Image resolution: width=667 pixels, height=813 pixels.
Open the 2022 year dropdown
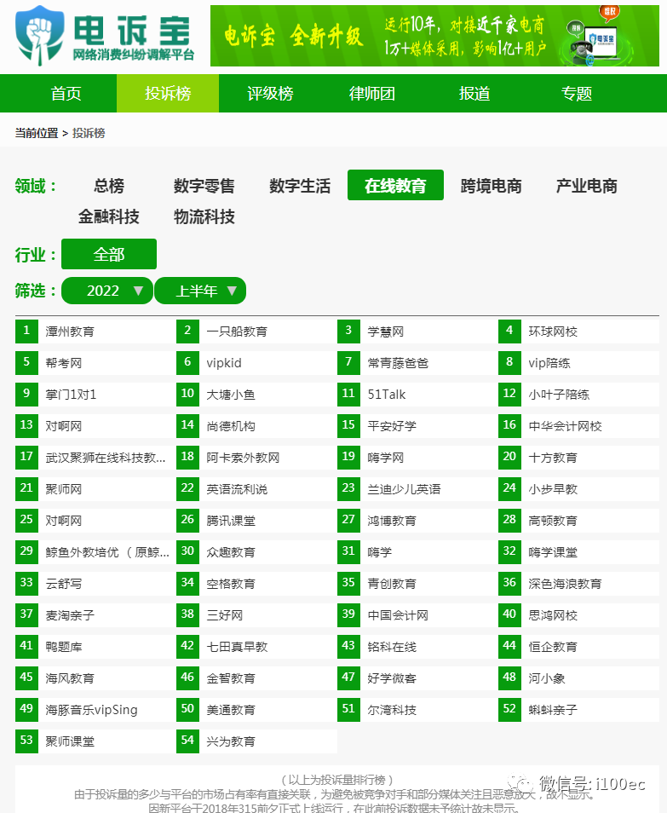point(107,291)
